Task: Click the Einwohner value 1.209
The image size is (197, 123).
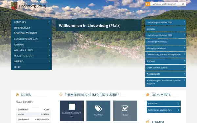Action: point(46,110)
